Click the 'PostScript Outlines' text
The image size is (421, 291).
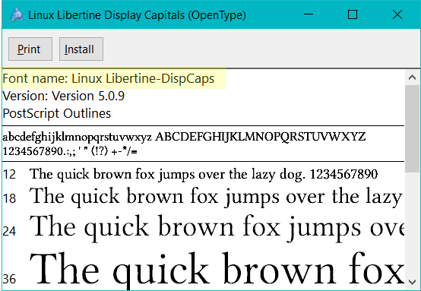tap(57, 113)
